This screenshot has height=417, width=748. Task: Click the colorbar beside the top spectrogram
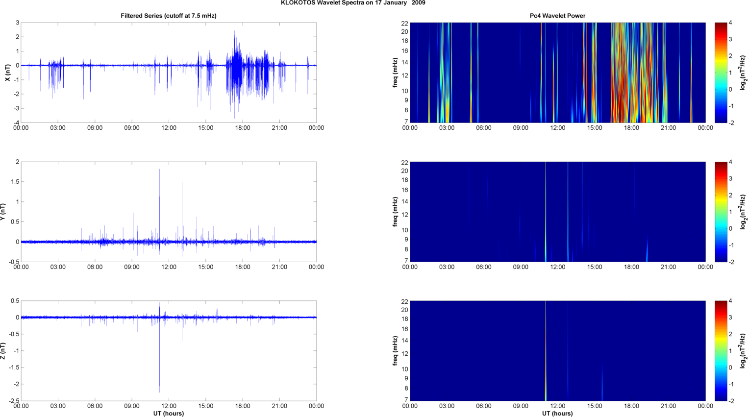(x=721, y=73)
